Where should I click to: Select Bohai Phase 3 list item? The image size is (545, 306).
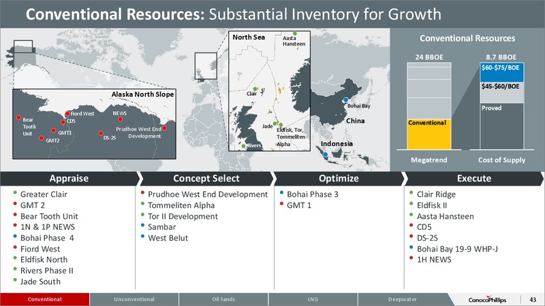pyautogui.click(x=313, y=194)
